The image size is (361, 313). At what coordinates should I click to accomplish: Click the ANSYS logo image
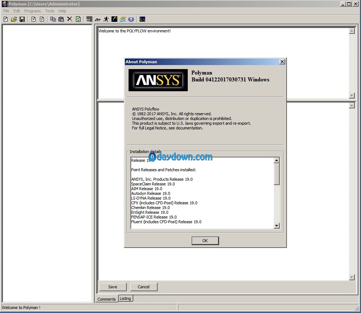158,80
